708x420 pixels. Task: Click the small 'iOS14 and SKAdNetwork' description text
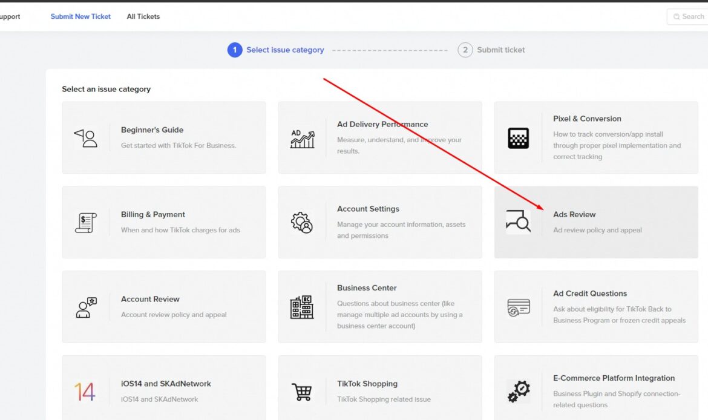(x=159, y=399)
